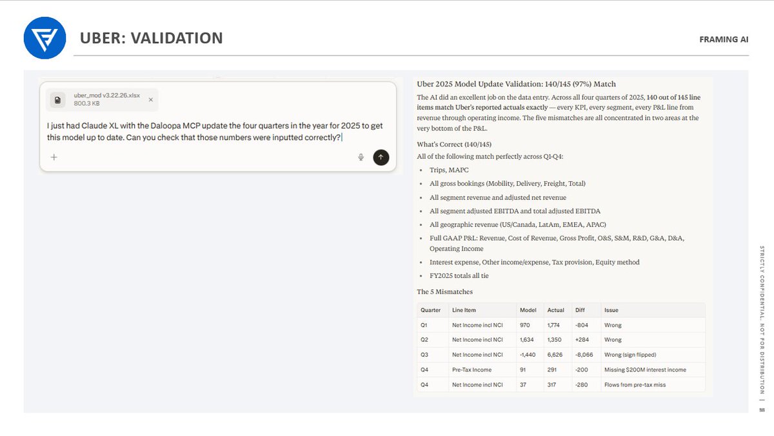
Task: Click the Model value 91
Action: click(x=523, y=370)
